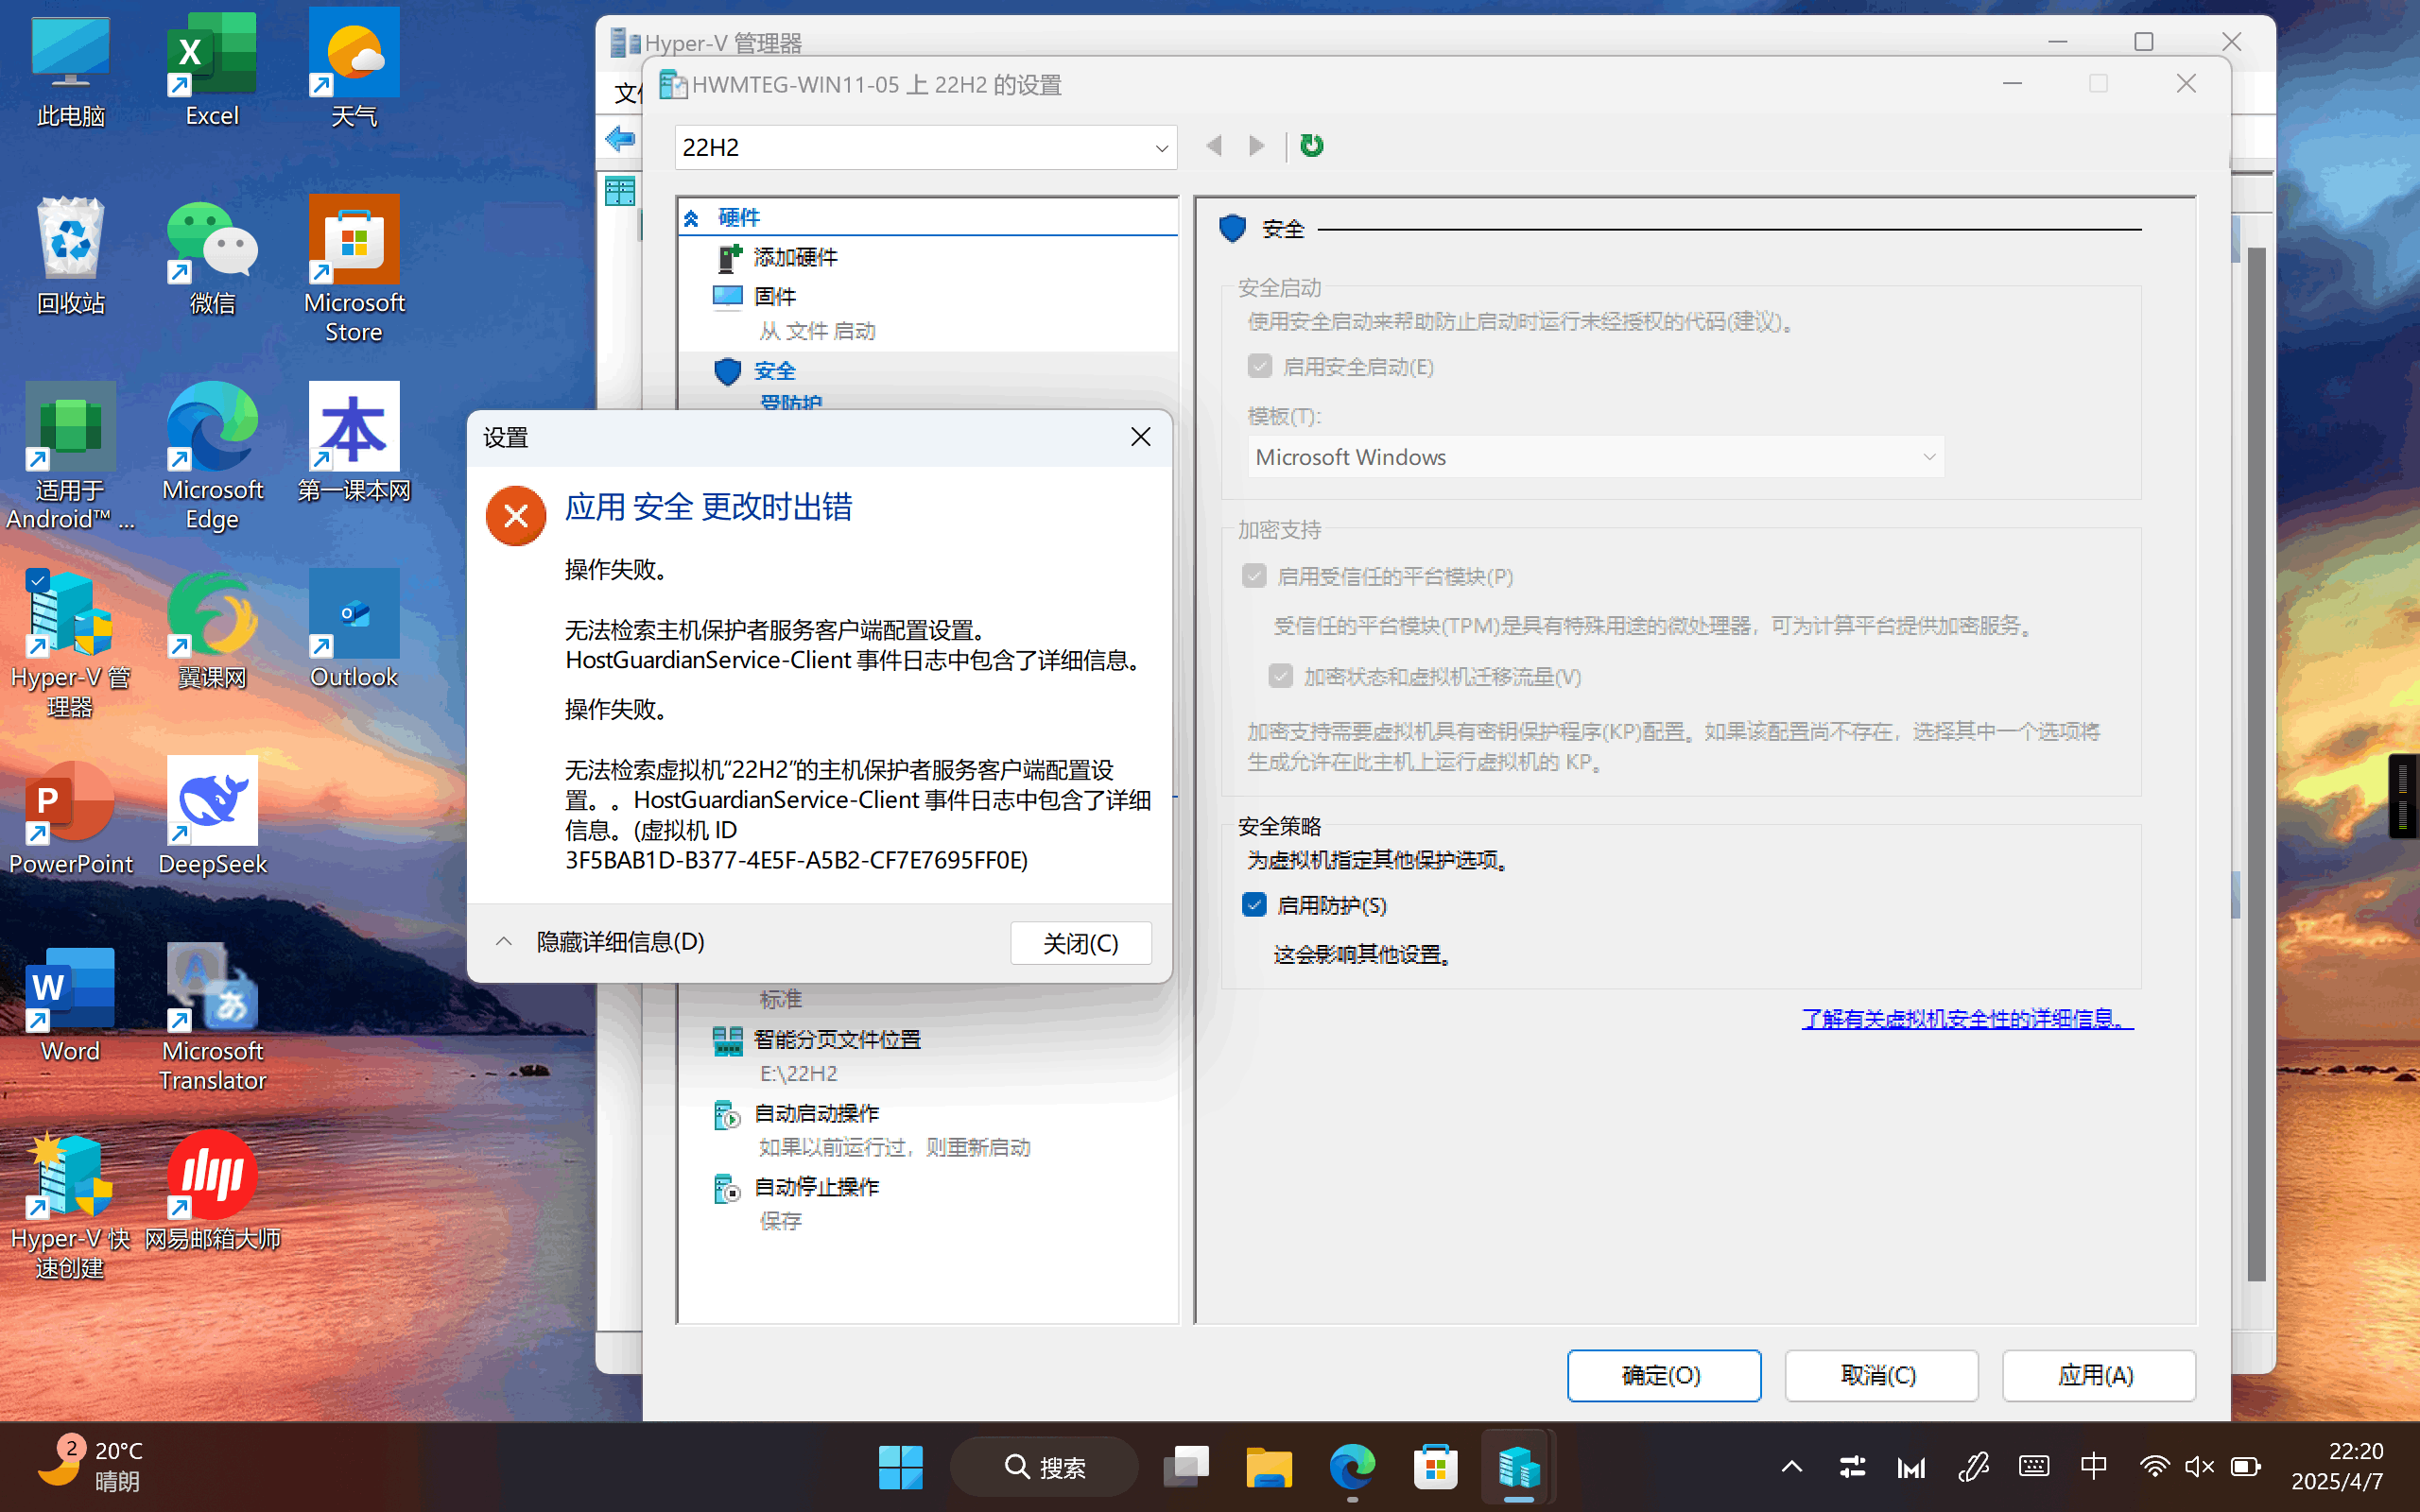The image size is (2420, 1512).
Task: Open Smart Paging File Location (智能分页文件位置) item
Action: point(836,1040)
